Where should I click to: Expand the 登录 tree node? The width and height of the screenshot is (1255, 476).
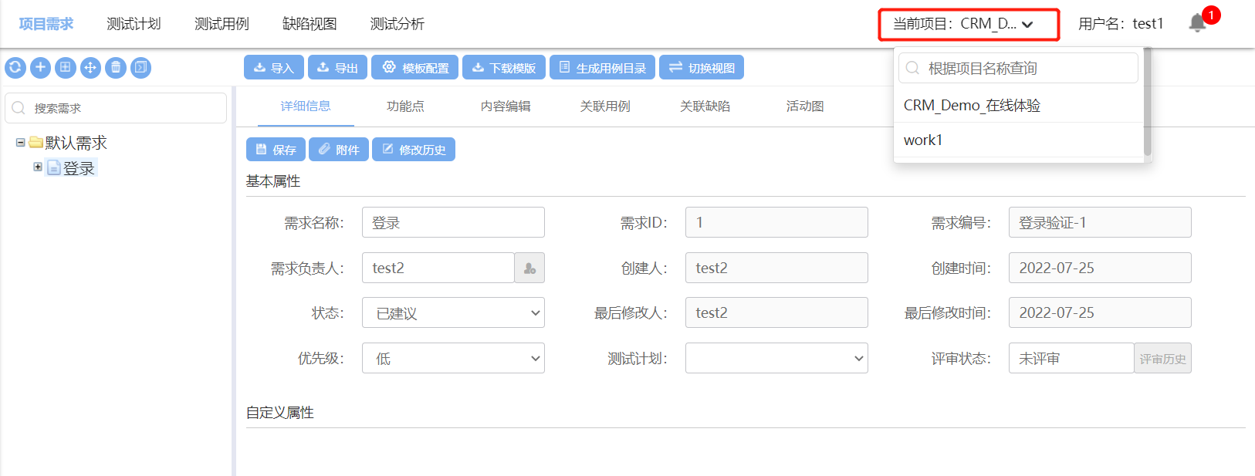click(38, 167)
